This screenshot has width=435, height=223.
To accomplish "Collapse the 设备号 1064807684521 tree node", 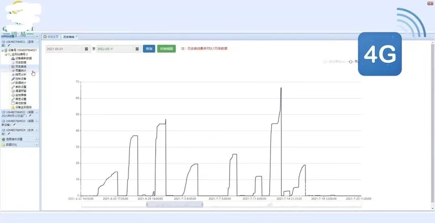I will point(2,50).
